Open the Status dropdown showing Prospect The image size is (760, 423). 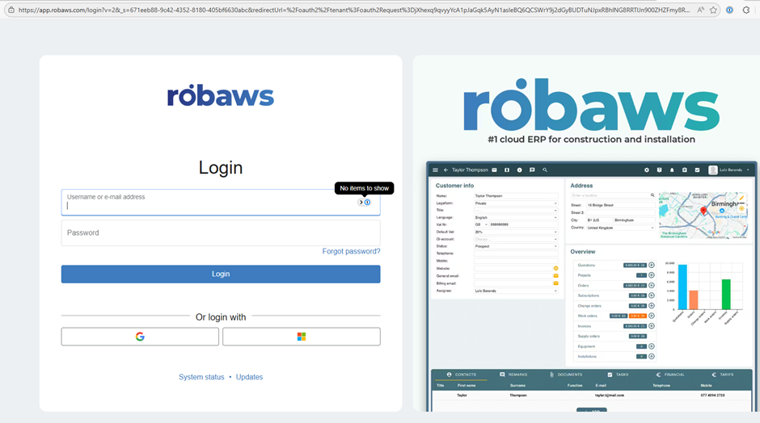coord(516,246)
